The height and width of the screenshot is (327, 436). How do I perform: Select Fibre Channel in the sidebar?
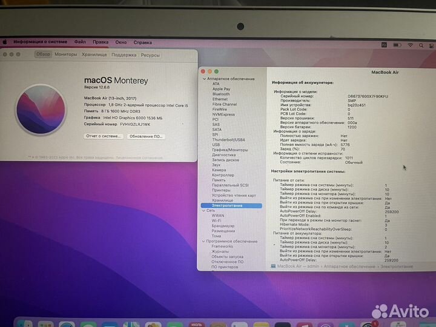coord(225,104)
